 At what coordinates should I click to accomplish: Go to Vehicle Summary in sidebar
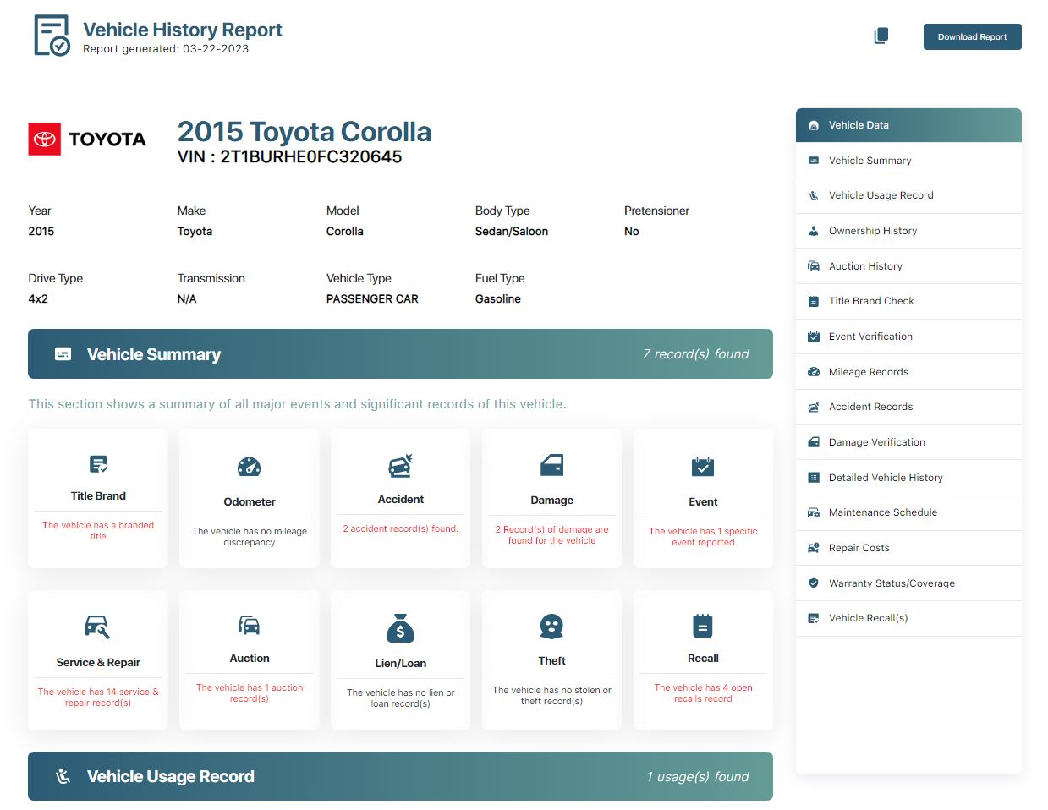click(x=908, y=161)
